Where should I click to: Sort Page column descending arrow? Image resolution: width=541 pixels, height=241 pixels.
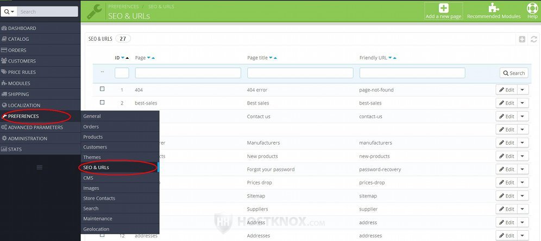coord(149,58)
